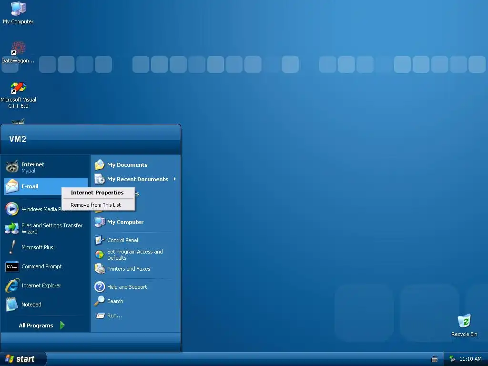Viewport: 488px width, 366px height.
Task: Open Help and Support text
Action: 127,287
